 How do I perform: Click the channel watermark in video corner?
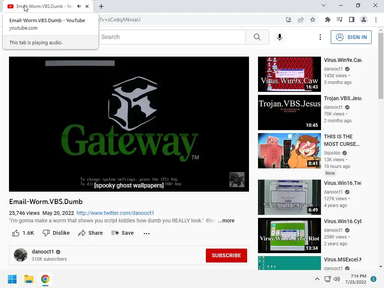237,180
